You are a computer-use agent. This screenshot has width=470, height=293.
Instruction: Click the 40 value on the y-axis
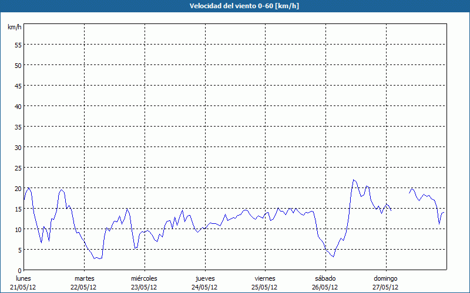tap(18, 106)
